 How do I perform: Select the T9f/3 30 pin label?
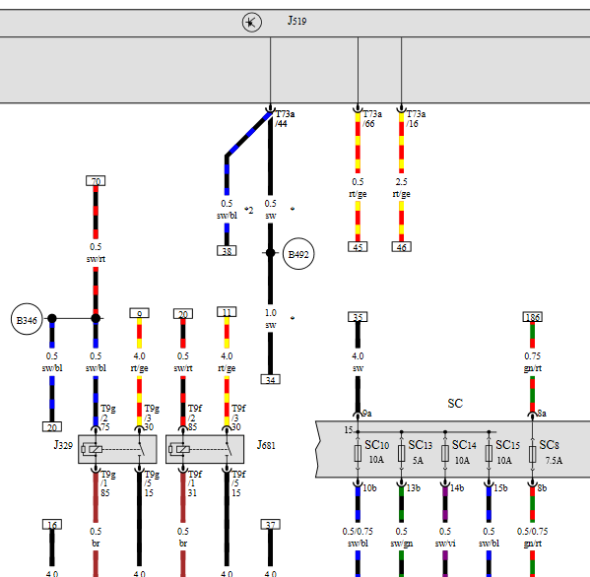pos(238,417)
